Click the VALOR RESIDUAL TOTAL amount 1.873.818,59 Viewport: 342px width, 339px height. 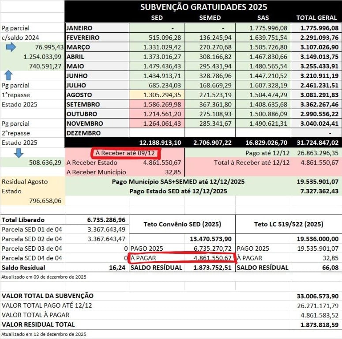[316, 324]
